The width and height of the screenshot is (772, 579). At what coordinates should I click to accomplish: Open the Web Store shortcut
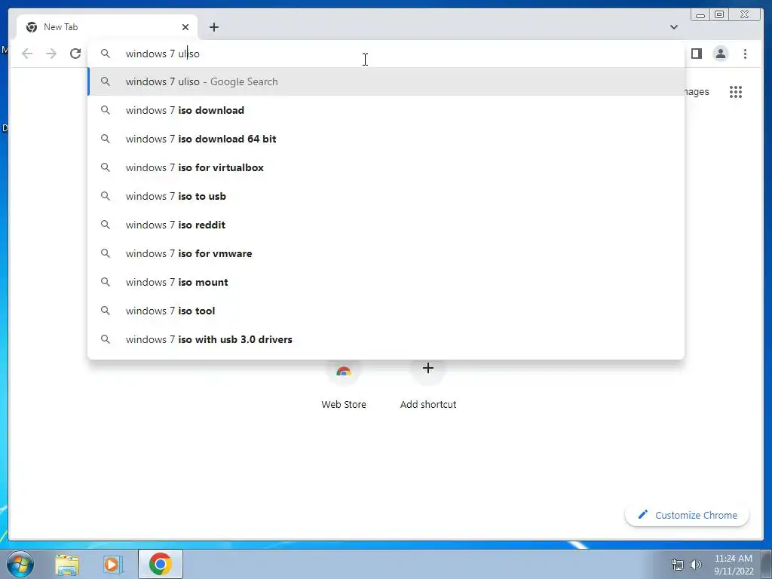click(x=344, y=387)
